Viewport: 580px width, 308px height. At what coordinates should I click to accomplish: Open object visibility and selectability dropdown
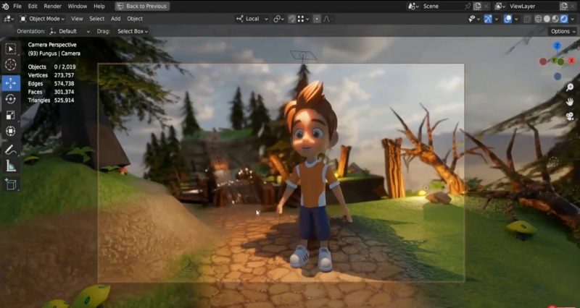[x=473, y=19]
